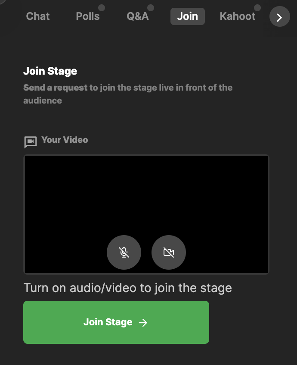Click the arrow icon inside Join Stage button
This screenshot has height=365, width=297.
144,322
